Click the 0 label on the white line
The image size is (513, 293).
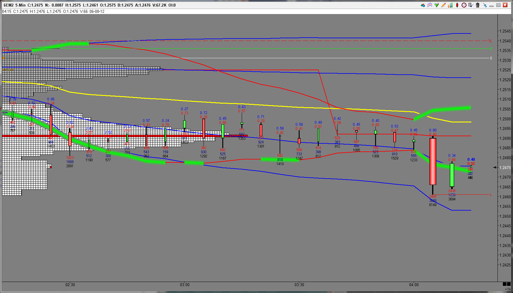(x=491, y=58)
